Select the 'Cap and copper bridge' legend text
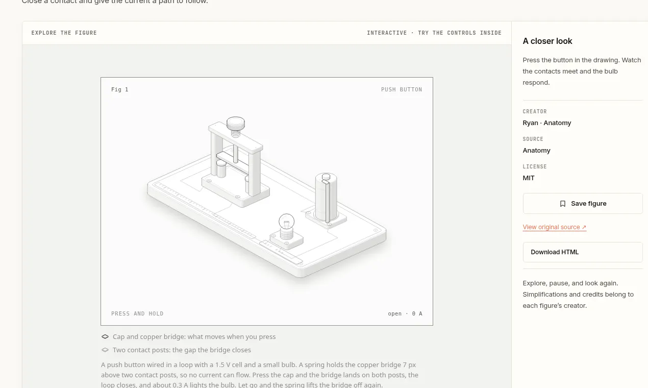Screen dimensions: 648x388 tap(194, 336)
